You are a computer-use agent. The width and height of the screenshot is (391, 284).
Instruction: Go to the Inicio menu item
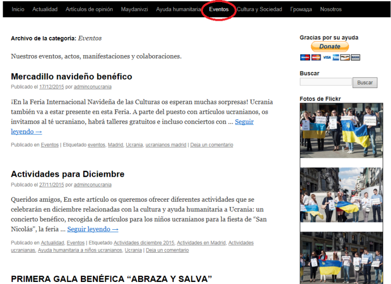(18, 9)
